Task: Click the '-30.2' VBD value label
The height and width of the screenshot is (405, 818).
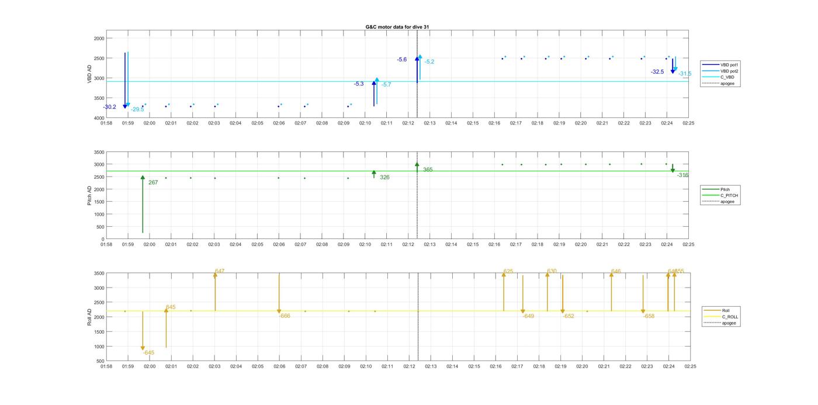Action: (x=109, y=108)
